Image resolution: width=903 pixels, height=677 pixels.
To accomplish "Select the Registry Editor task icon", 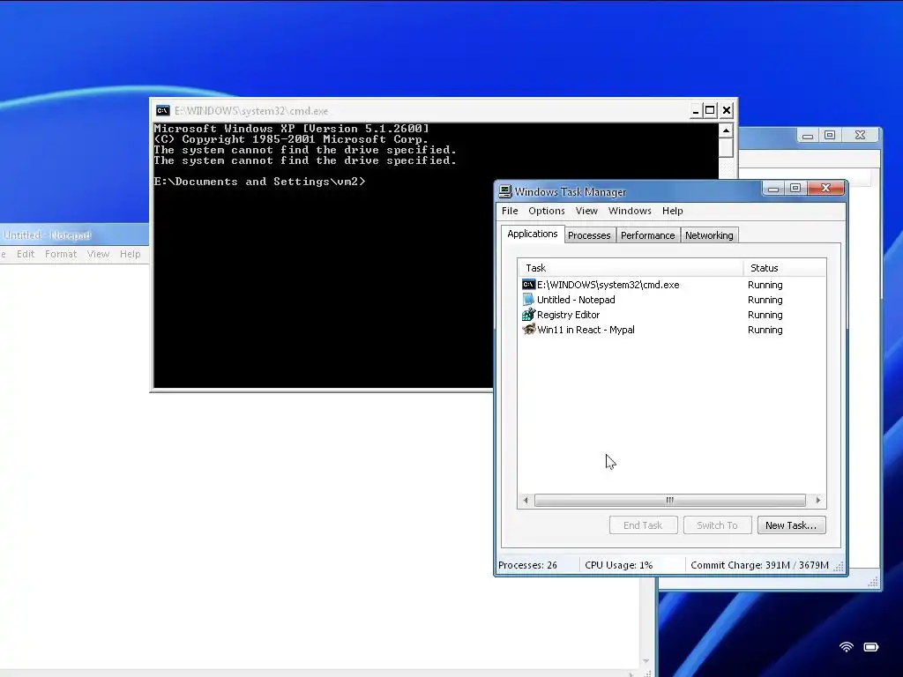I will [x=528, y=315].
